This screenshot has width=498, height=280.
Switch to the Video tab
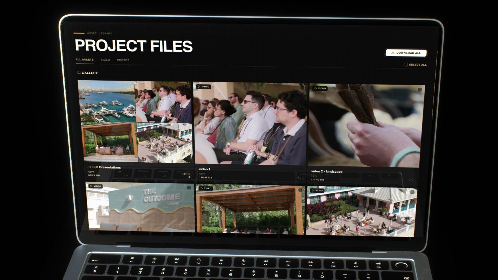point(105,60)
